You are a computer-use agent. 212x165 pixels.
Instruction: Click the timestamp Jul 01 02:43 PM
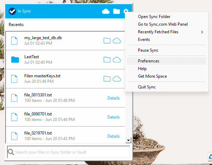point(38,43)
